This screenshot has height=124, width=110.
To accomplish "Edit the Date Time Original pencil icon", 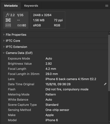I will tap(105, 84).
